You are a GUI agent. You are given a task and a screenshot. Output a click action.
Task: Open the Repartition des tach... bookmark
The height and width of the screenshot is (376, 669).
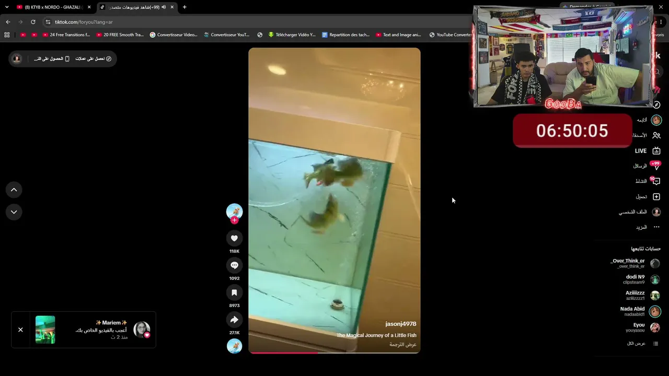pos(345,35)
